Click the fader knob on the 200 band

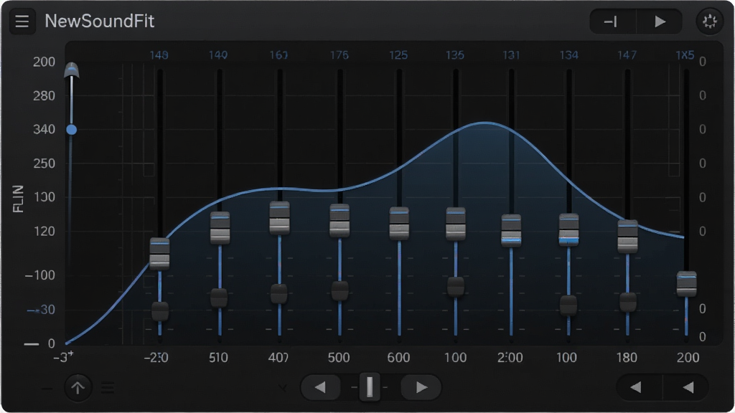coord(687,284)
